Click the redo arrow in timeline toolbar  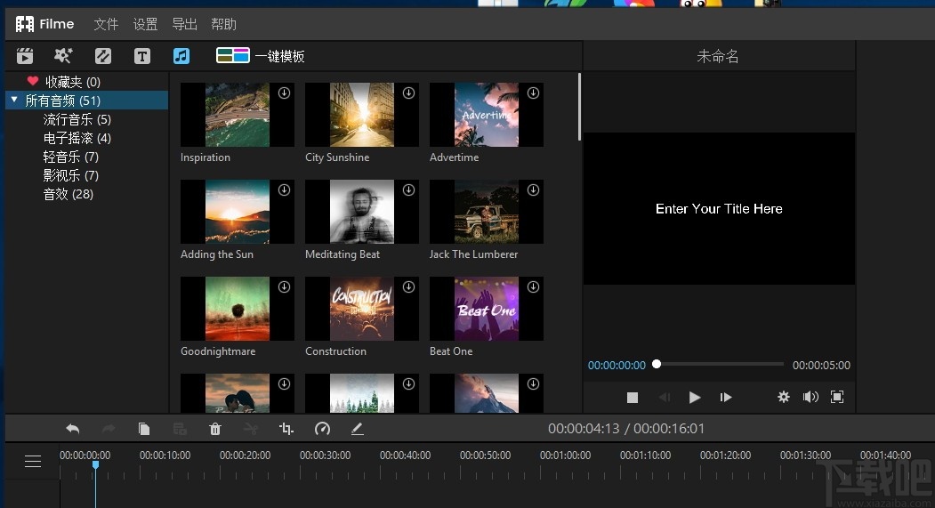pos(109,429)
